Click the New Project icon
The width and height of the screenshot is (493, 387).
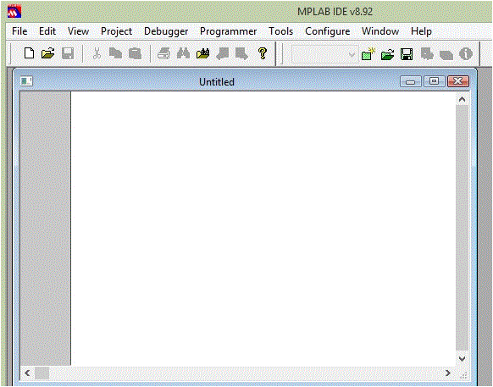point(368,53)
